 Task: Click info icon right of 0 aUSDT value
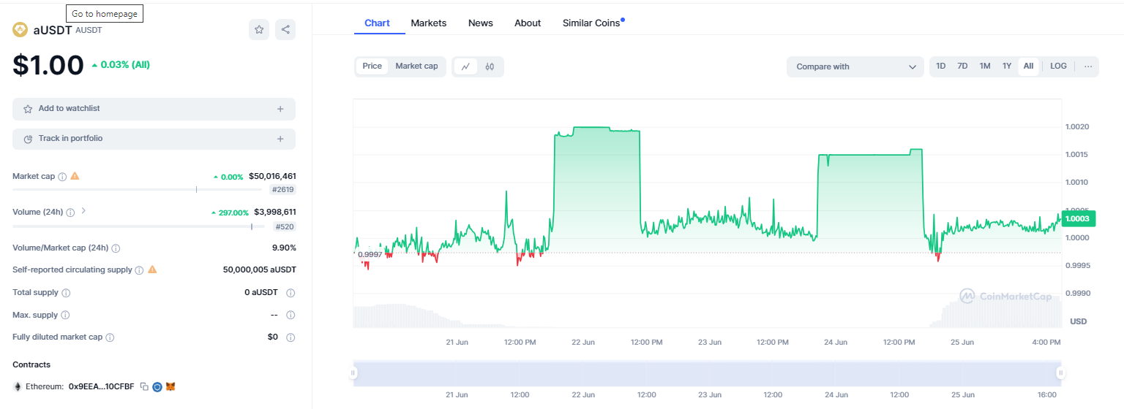point(291,293)
